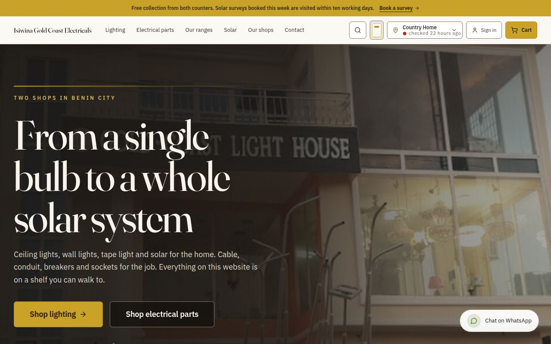Click the Sign in button
The width and height of the screenshot is (551, 344).
click(484, 30)
